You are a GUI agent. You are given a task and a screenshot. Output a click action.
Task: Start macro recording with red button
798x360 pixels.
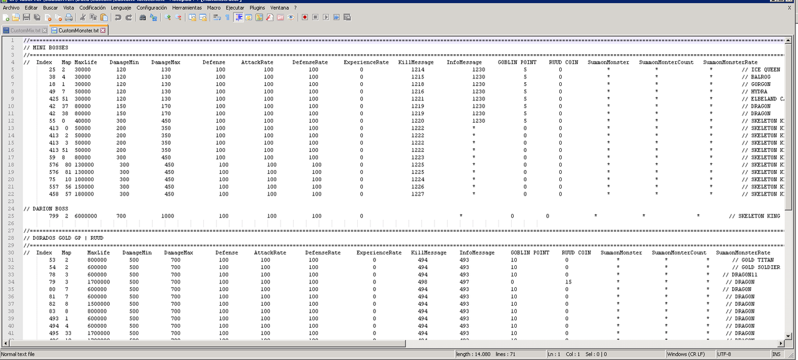click(x=305, y=17)
